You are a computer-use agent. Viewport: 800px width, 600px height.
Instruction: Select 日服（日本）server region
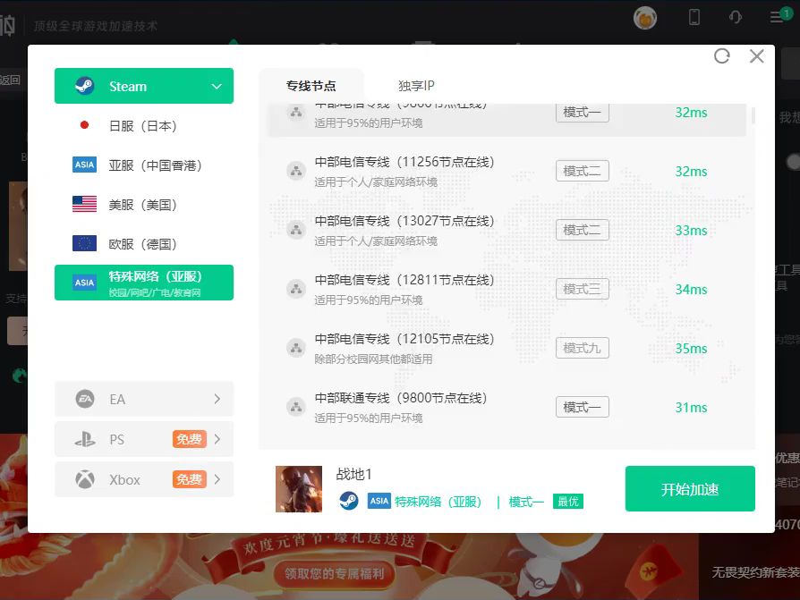click(144, 125)
